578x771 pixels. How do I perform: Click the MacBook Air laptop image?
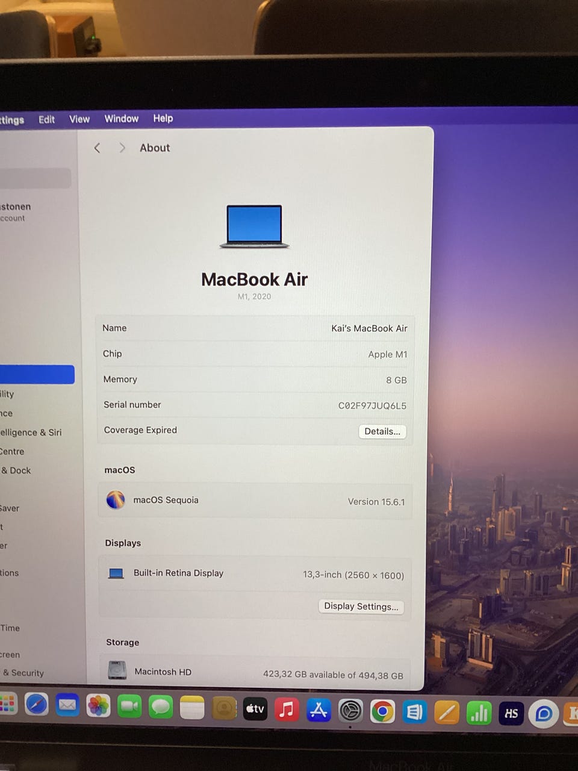tap(254, 226)
